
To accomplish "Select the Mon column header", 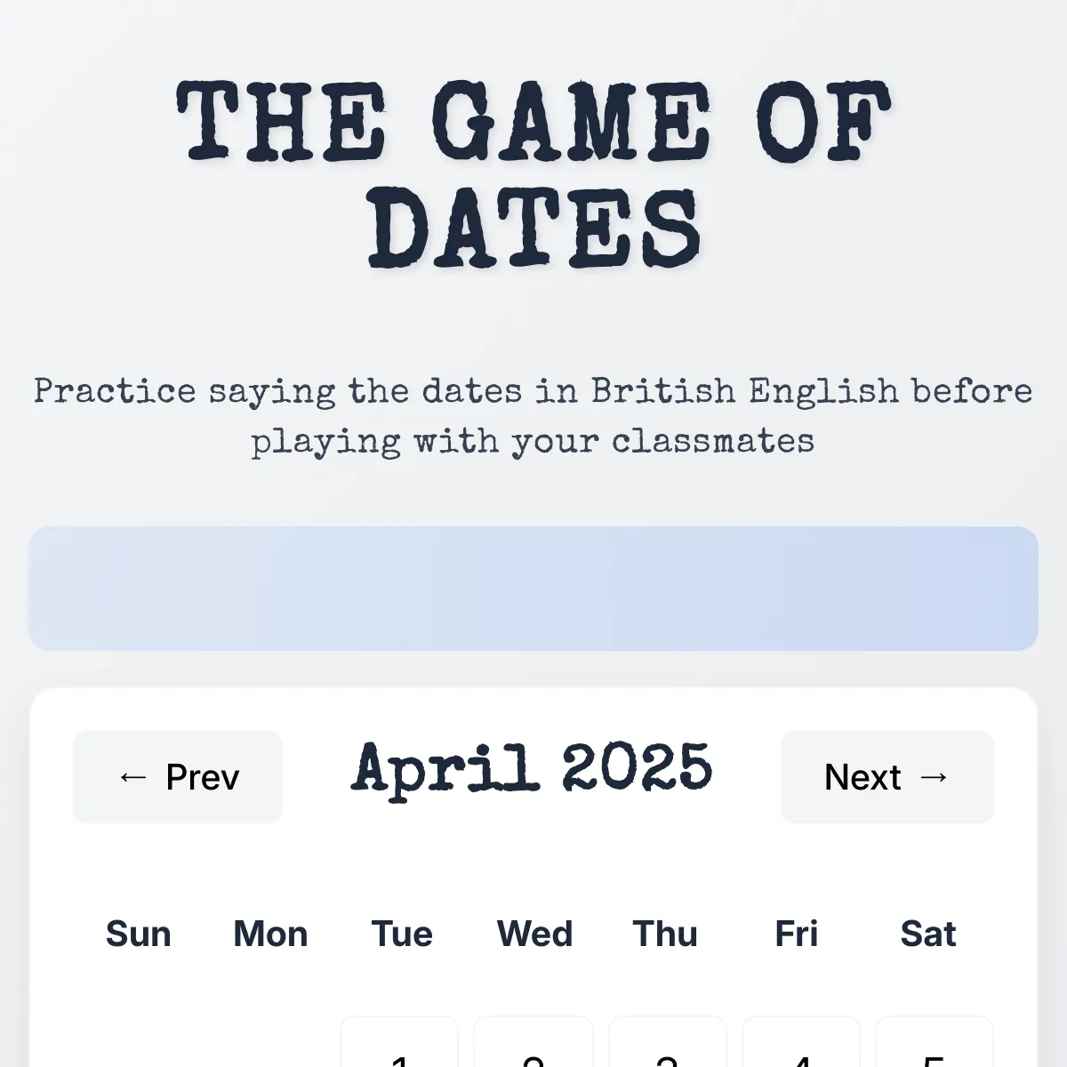I will pos(270,934).
